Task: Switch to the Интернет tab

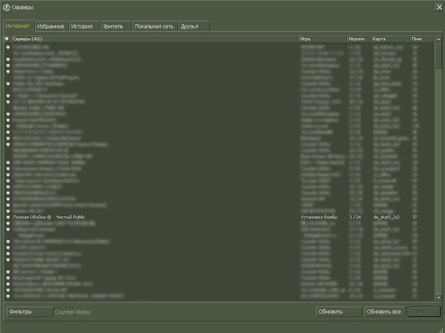Action: click(x=19, y=26)
